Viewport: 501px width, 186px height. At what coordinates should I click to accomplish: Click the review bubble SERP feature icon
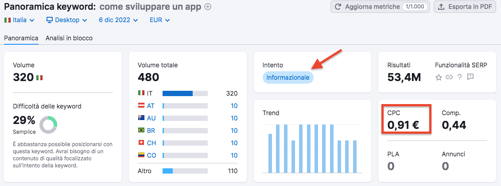click(470, 77)
